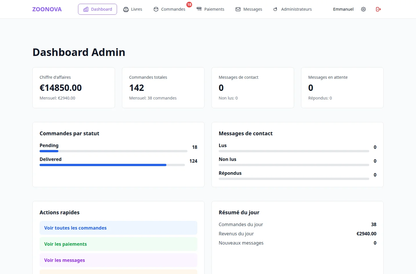Click Voir les messages
The height and width of the screenshot is (274, 416).
[118, 260]
